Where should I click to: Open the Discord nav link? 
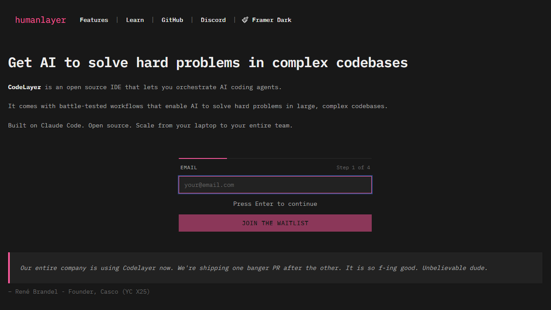click(x=213, y=20)
